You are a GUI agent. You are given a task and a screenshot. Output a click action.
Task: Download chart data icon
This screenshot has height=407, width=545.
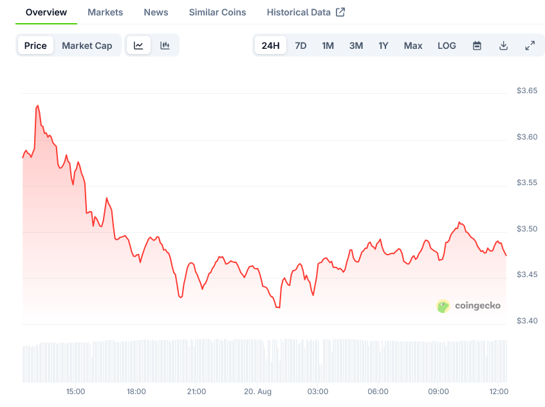click(x=503, y=46)
